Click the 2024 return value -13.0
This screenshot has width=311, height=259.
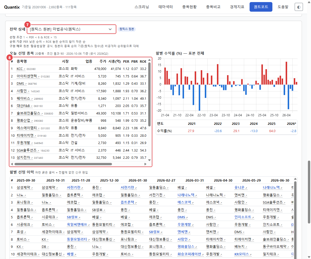[254, 131]
